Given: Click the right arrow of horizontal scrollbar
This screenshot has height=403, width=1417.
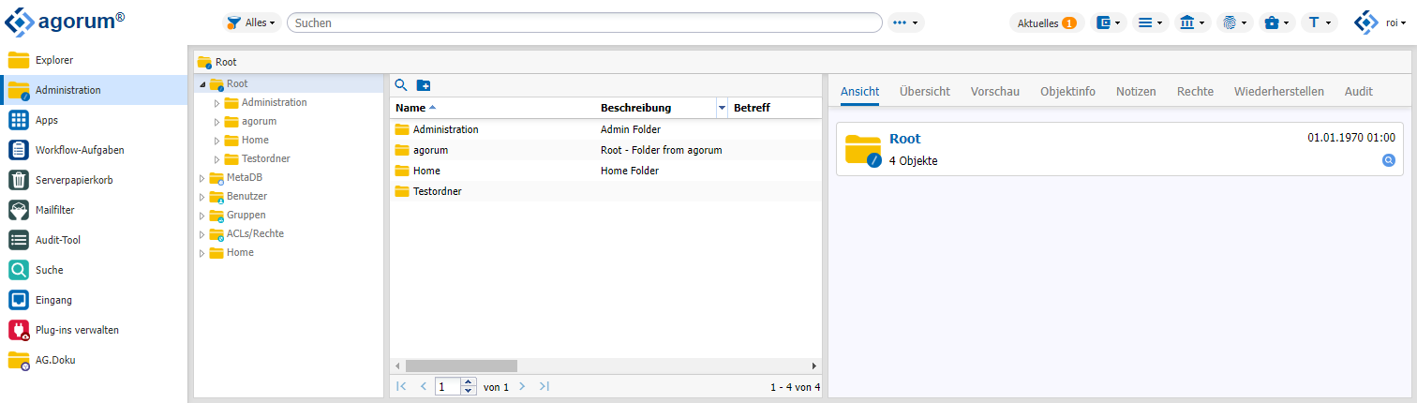Looking at the screenshot, I should point(813,366).
